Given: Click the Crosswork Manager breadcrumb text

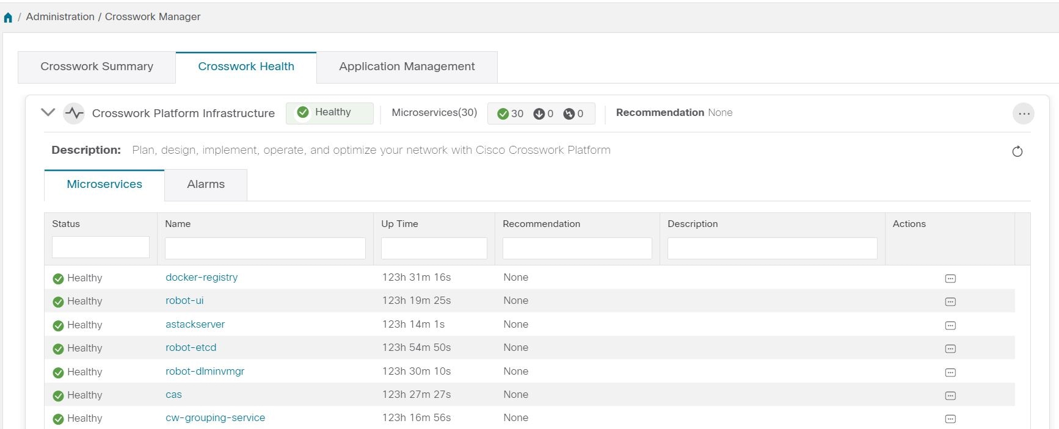Looking at the screenshot, I should (x=153, y=17).
